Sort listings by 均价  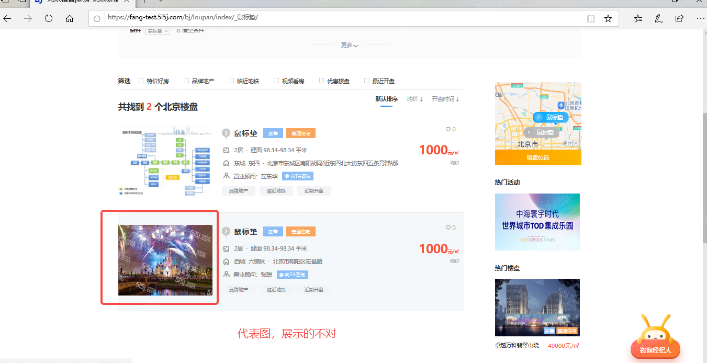tap(415, 99)
